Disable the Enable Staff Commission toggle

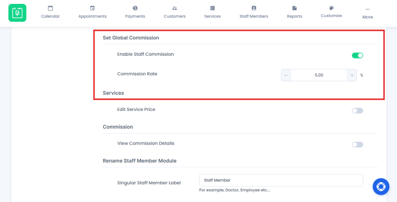357,56
